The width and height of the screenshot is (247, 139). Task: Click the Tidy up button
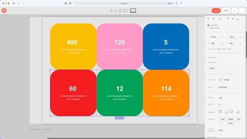(x=212, y=68)
